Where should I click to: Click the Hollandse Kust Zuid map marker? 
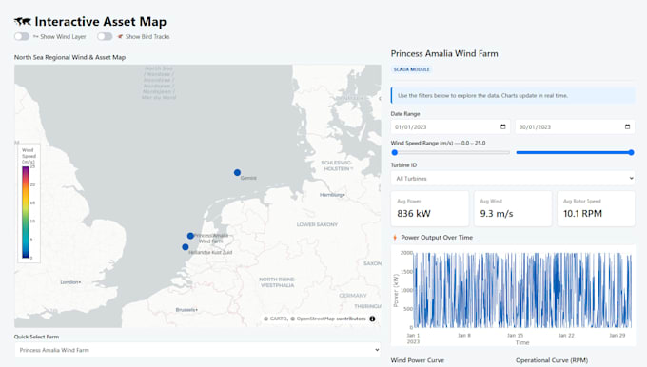pos(186,247)
